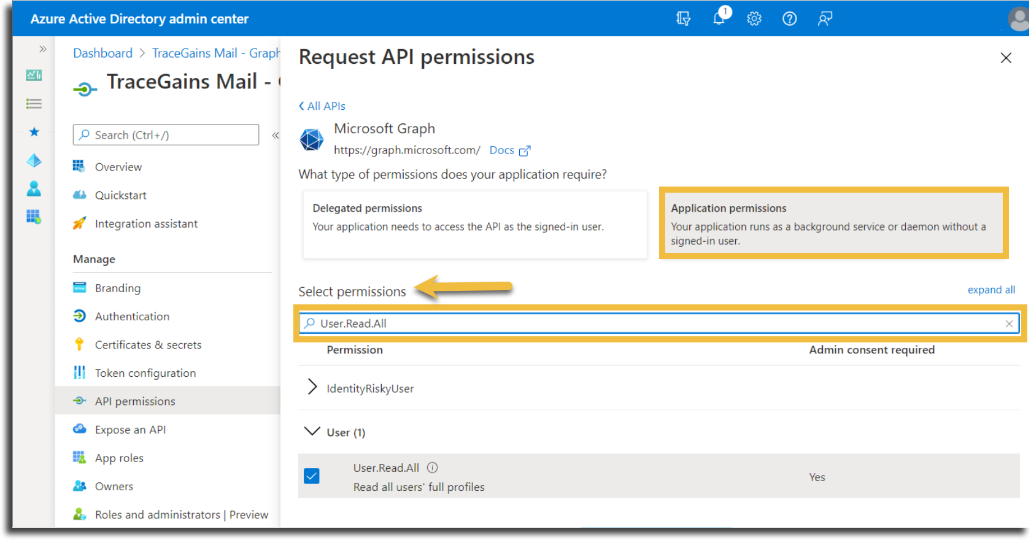Open portal settings gear icon

click(754, 19)
